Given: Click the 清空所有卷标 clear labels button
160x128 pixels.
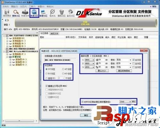Looking at the screenshot, I should (124, 71).
